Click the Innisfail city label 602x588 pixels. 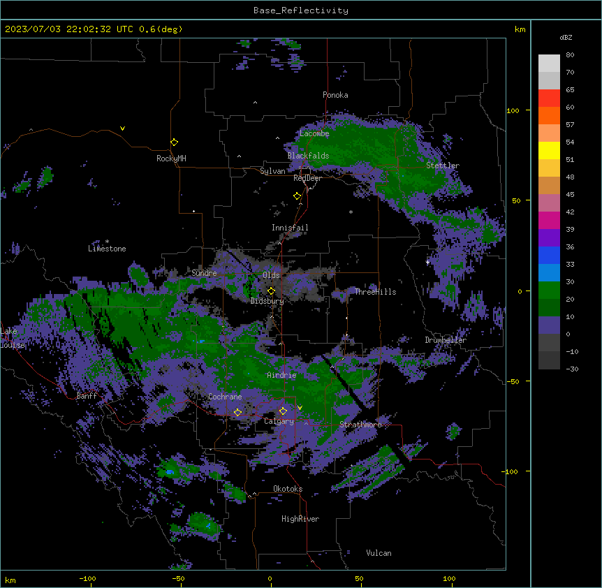click(x=290, y=228)
